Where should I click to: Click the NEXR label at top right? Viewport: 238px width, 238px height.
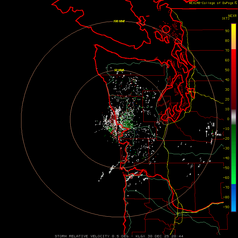coord(232,16)
